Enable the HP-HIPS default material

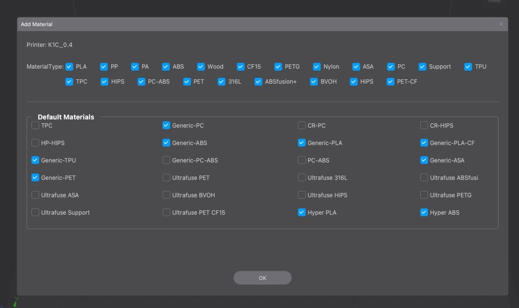35,143
